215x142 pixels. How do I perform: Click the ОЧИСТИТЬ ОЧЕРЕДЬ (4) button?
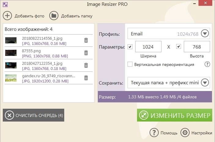[x=33, y=115]
